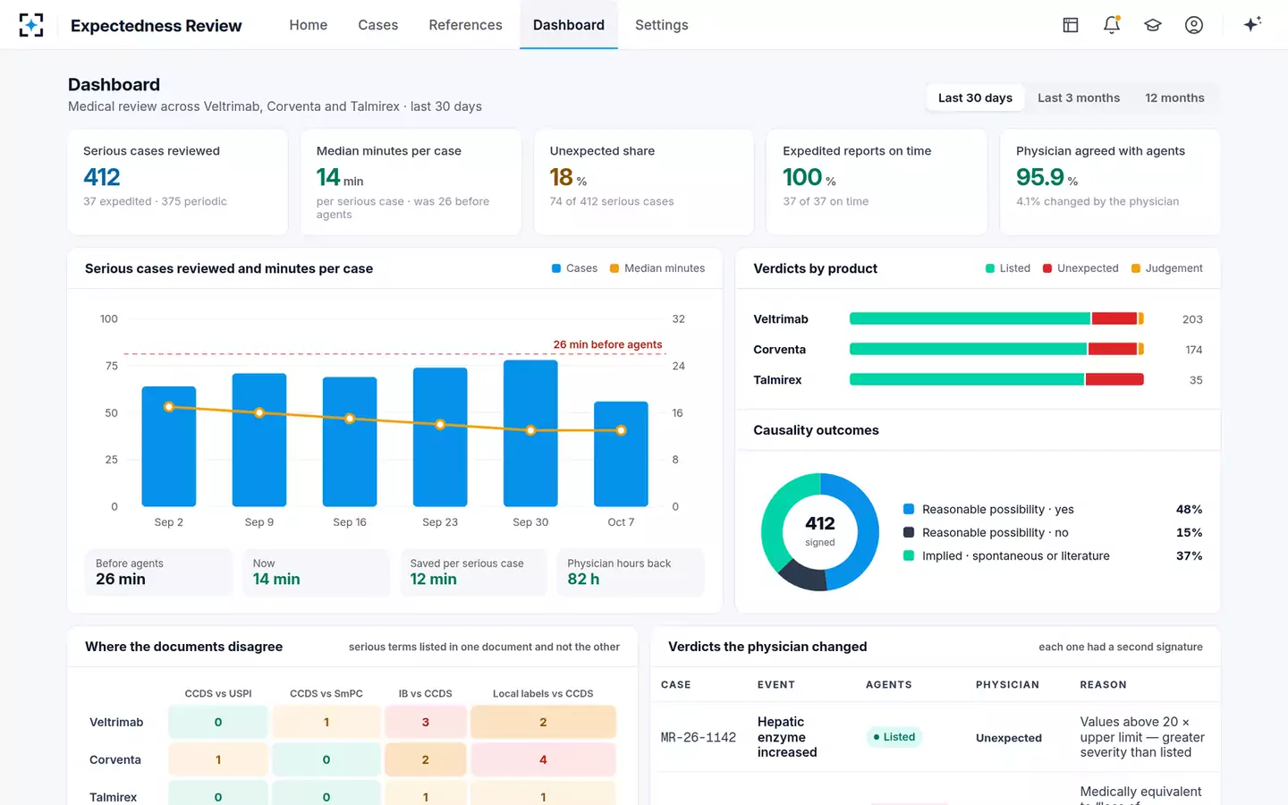This screenshot has width=1288, height=805.
Task: Click the Serious cases reviewed 412 card
Action: 178,182
